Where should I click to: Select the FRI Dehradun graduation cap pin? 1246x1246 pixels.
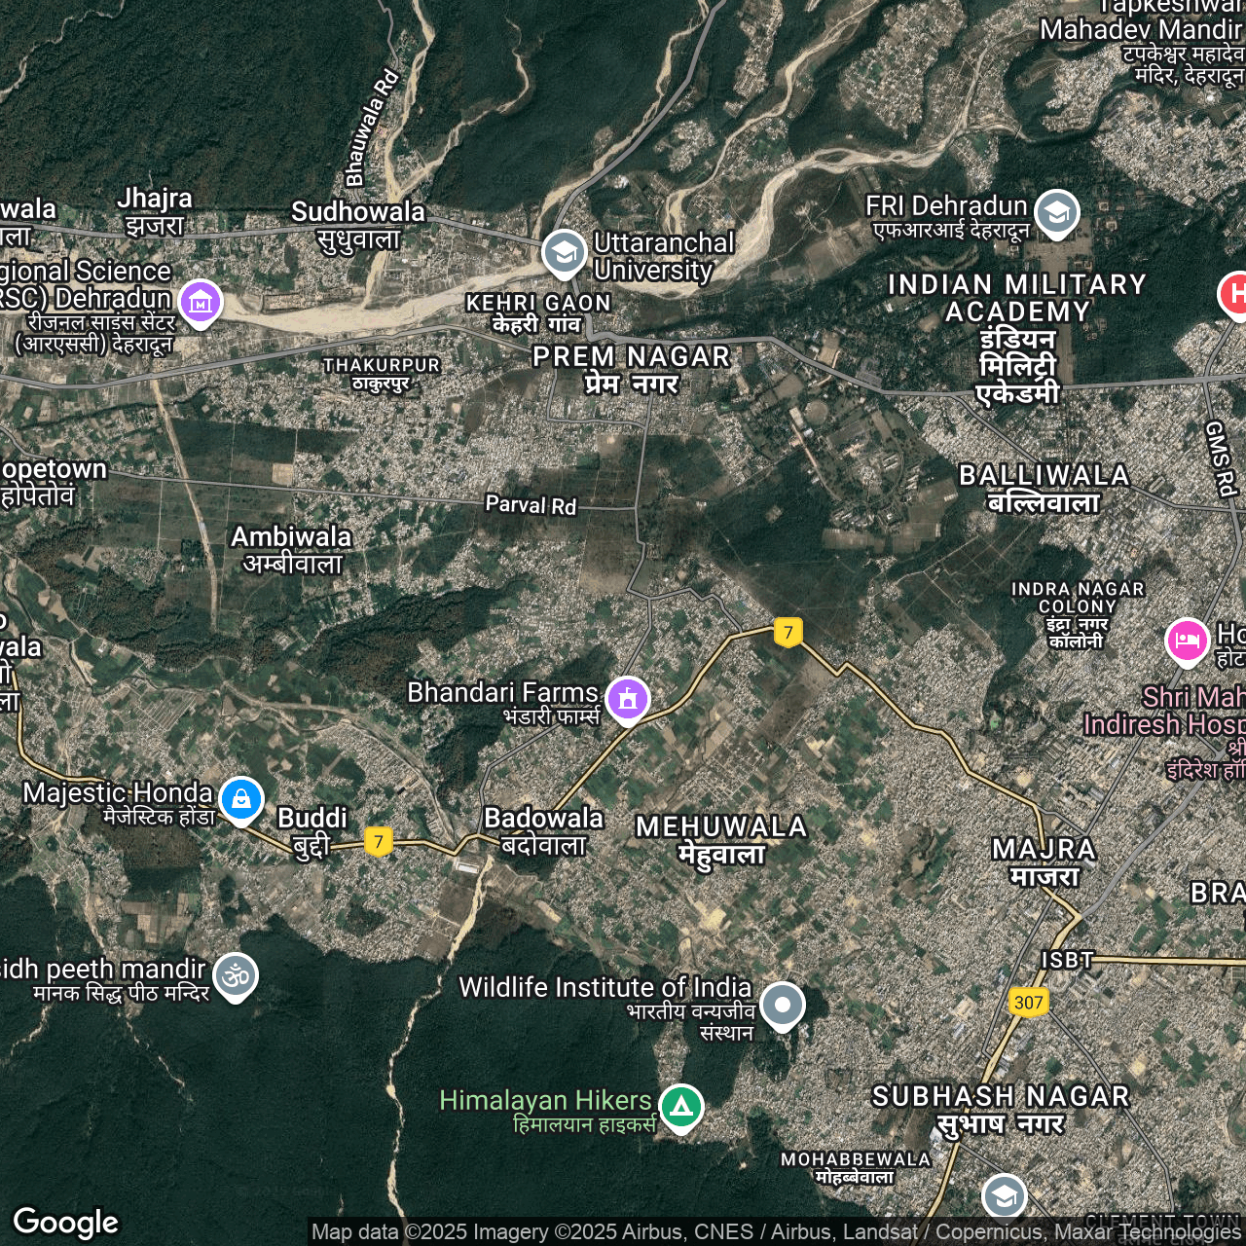1056,212
